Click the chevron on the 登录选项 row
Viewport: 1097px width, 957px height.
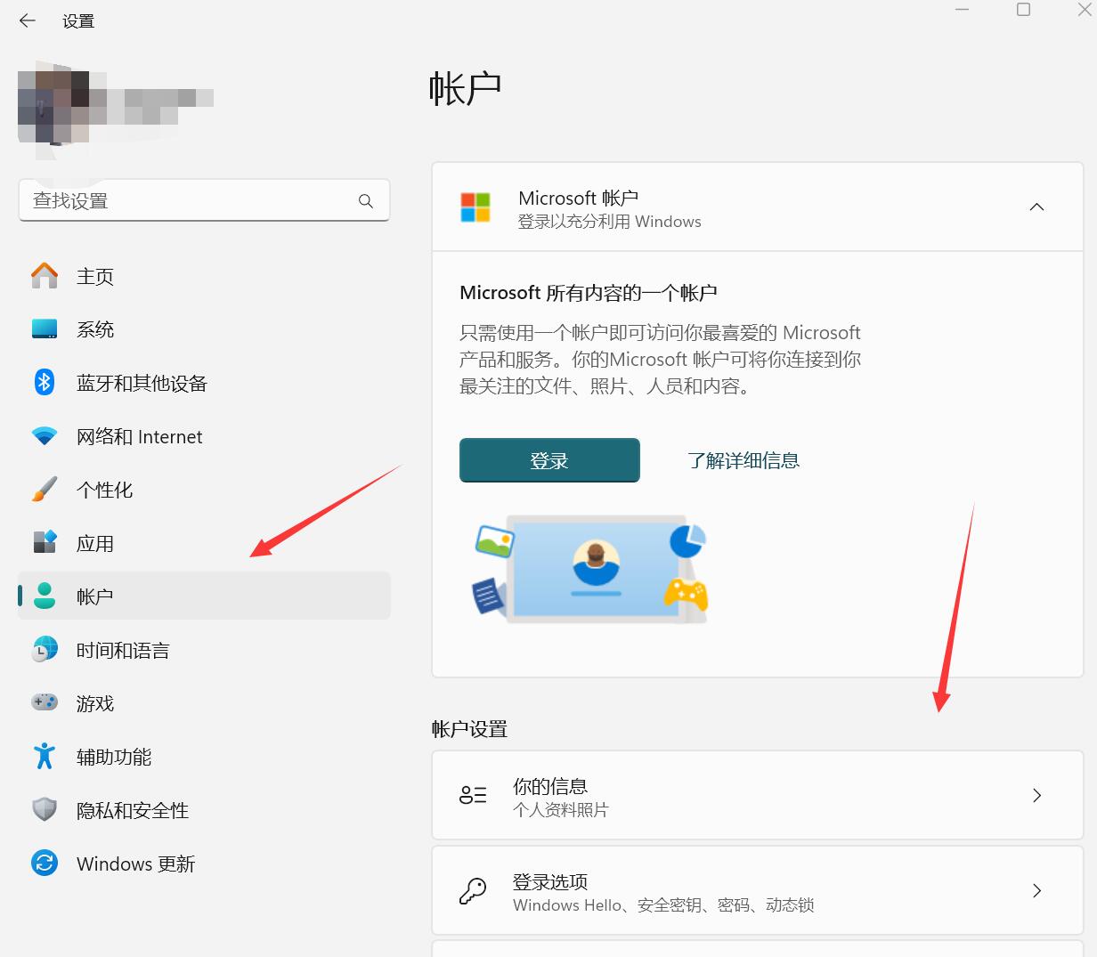(x=1036, y=890)
